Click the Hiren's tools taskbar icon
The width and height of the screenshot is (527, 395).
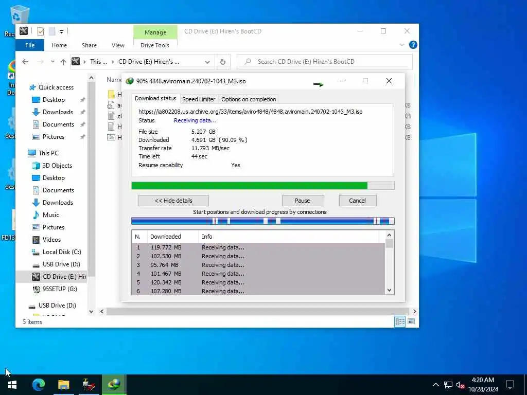coord(89,384)
